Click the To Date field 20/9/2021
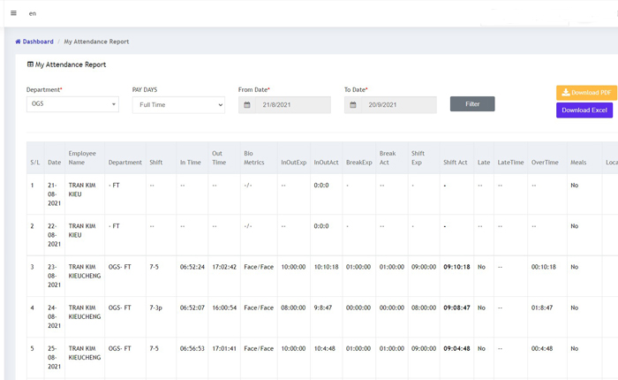Image resolution: width=618 pixels, height=380 pixels. pyautogui.click(x=399, y=105)
